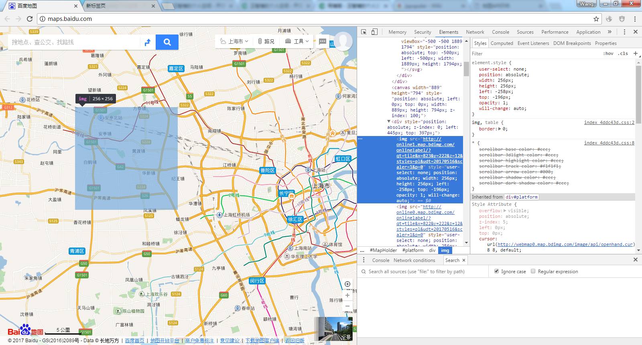Image resolution: width=642 pixels, height=345 pixels.
Task: Locate my position on the map
Action: [x=347, y=284]
